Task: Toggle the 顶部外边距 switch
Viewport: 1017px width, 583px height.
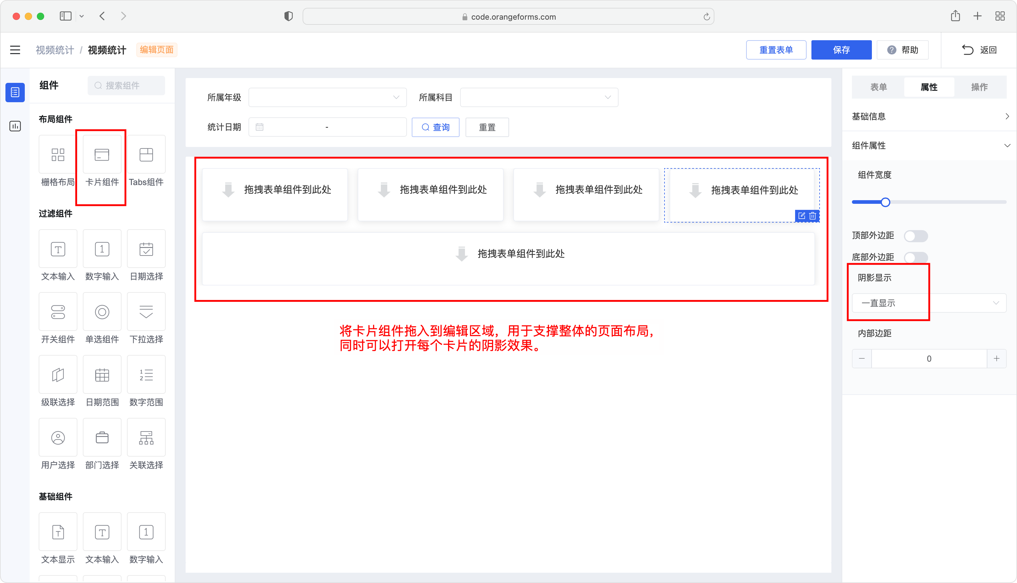Action: point(916,236)
